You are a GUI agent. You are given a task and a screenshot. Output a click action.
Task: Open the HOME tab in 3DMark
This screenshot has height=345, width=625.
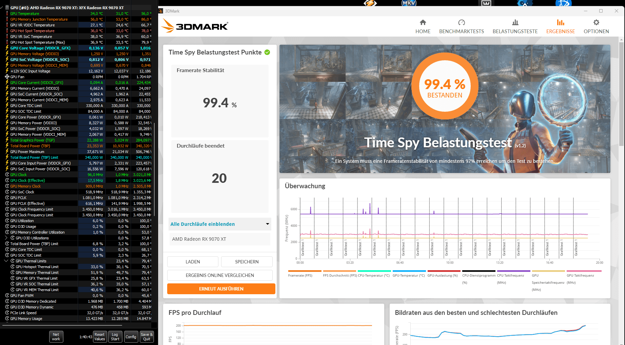pos(423,31)
